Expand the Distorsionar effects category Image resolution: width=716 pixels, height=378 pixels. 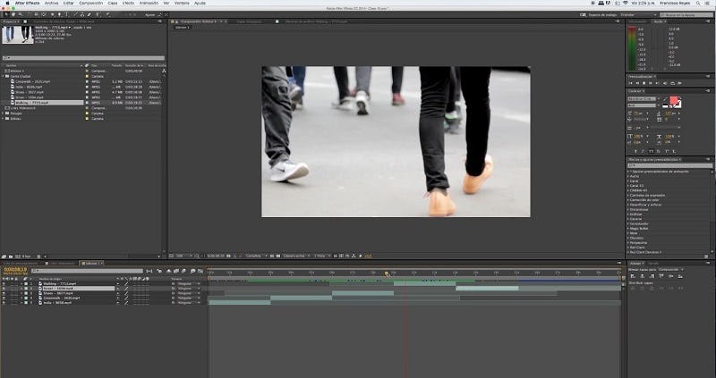tap(629, 209)
